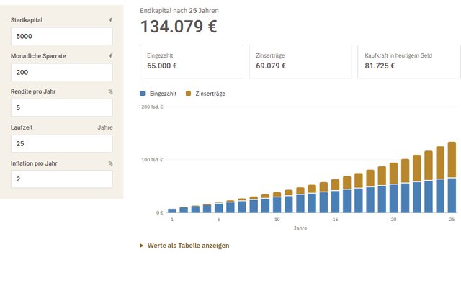Screen dimensions: 461x288
Task: Click the 'Startkapital' field label
Action: point(27,20)
